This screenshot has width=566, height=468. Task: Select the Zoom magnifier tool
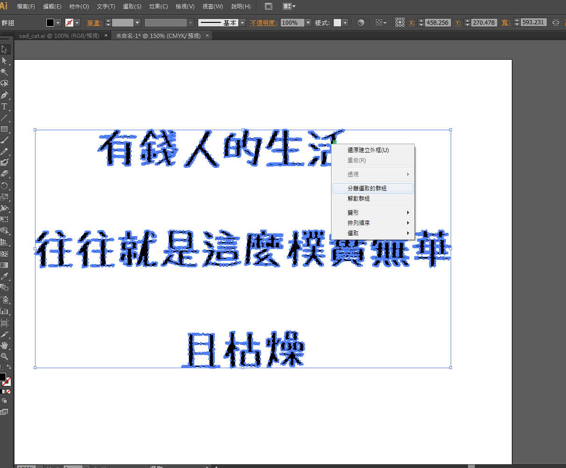pyautogui.click(x=4, y=356)
